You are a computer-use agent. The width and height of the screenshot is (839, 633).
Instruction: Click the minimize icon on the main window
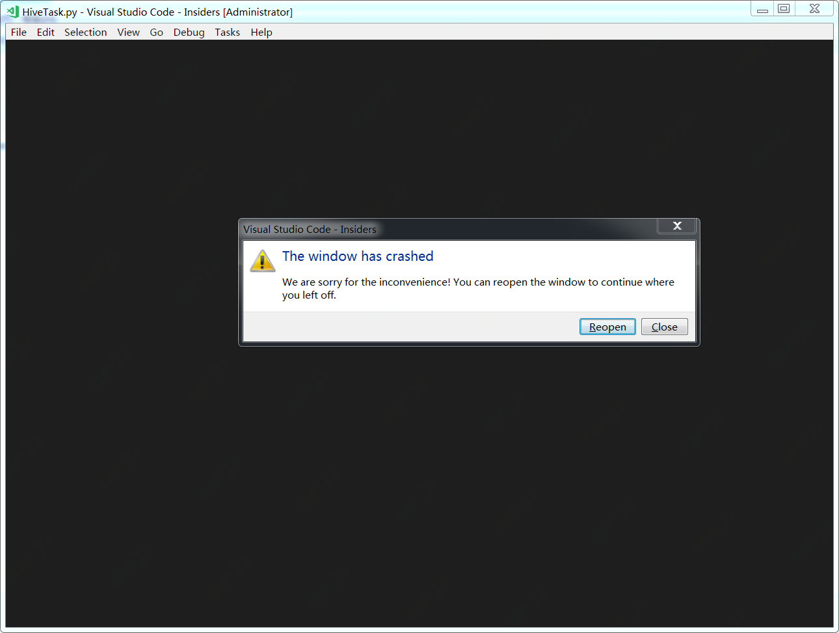pyautogui.click(x=762, y=8)
